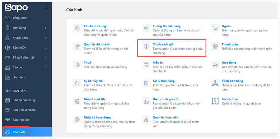This screenshot has height=139, width=280.
Task: Click the Thông tin cửa hàng location pin icon
Action: point(146,28)
